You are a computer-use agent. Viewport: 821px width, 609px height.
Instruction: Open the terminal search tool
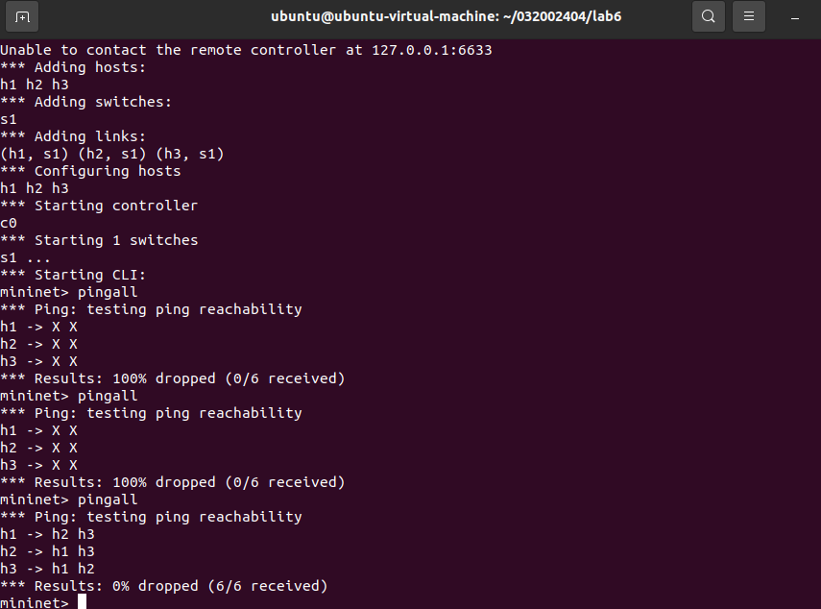point(708,16)
